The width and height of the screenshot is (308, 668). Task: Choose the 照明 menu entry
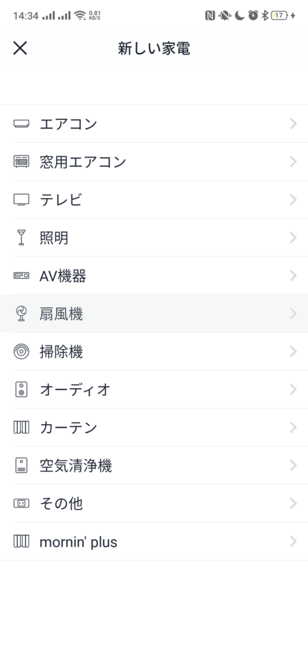click(154, 237)
